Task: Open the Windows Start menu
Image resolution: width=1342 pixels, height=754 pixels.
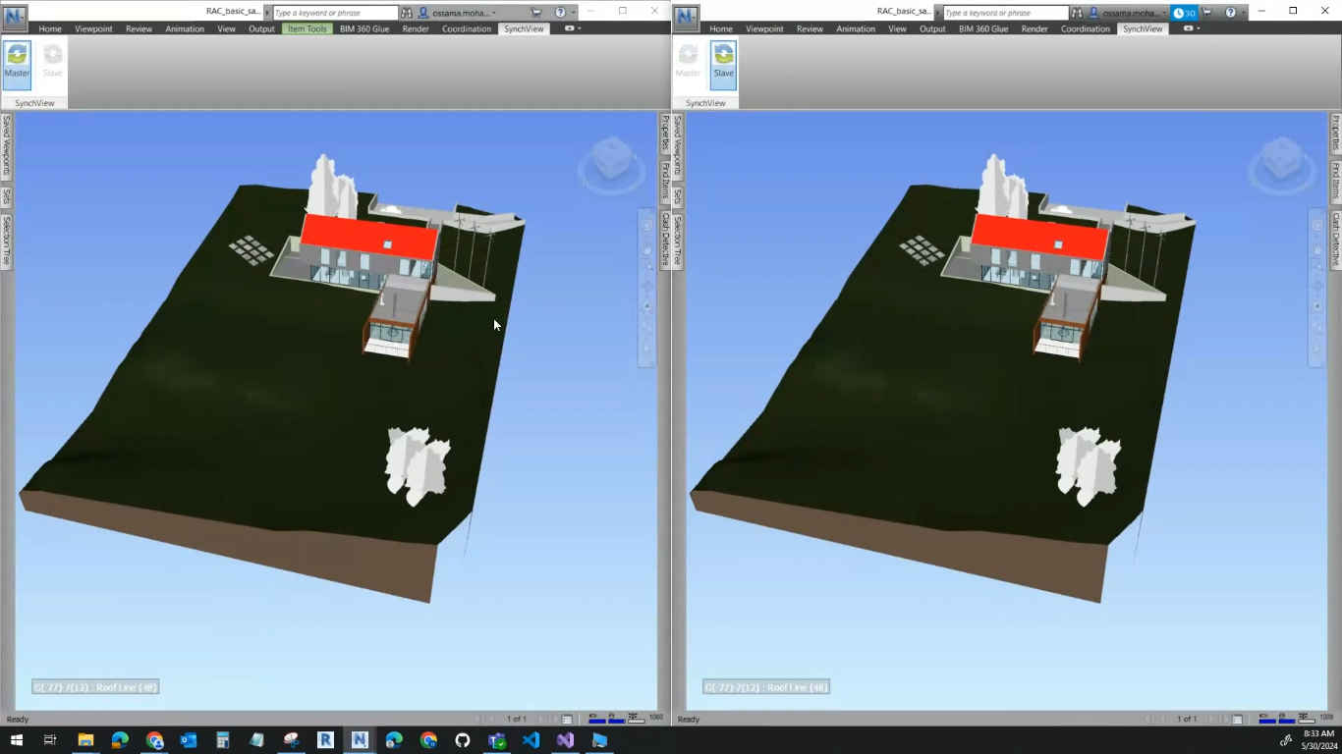Action: coord(17,740)
